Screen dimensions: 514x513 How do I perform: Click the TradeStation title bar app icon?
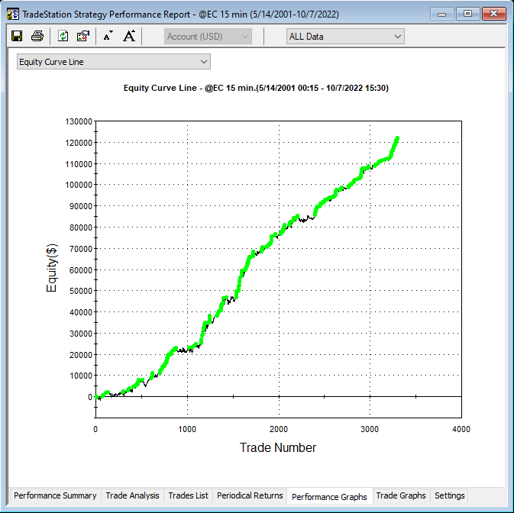tap(13, 13)
